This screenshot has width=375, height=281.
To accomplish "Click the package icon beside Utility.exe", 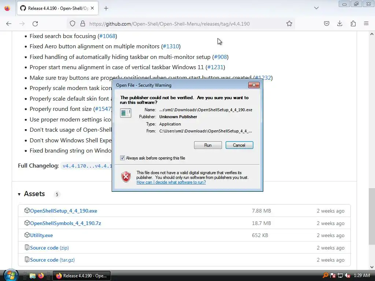I will point(27,235).
